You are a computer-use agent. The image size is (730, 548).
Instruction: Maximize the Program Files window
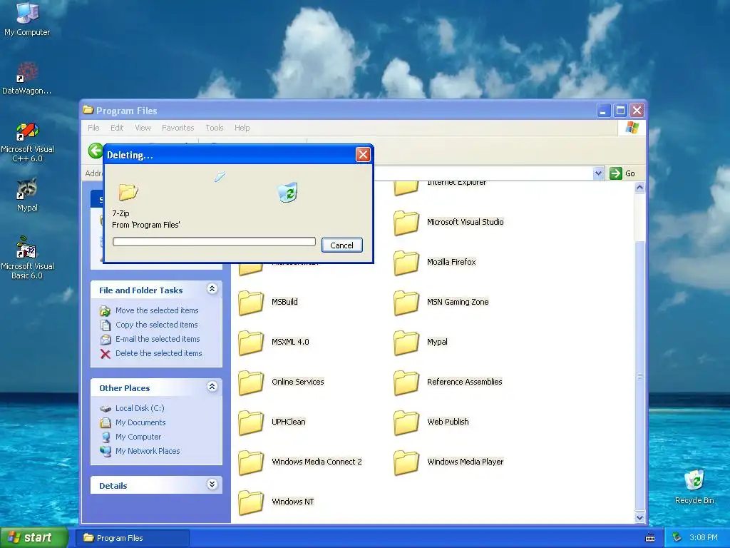620,111
